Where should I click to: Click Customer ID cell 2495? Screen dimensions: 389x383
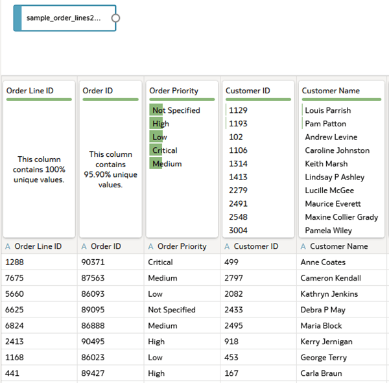tap(258, 325)
